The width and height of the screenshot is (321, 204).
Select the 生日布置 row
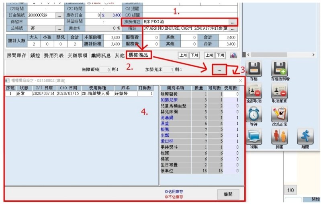[199, 165]
